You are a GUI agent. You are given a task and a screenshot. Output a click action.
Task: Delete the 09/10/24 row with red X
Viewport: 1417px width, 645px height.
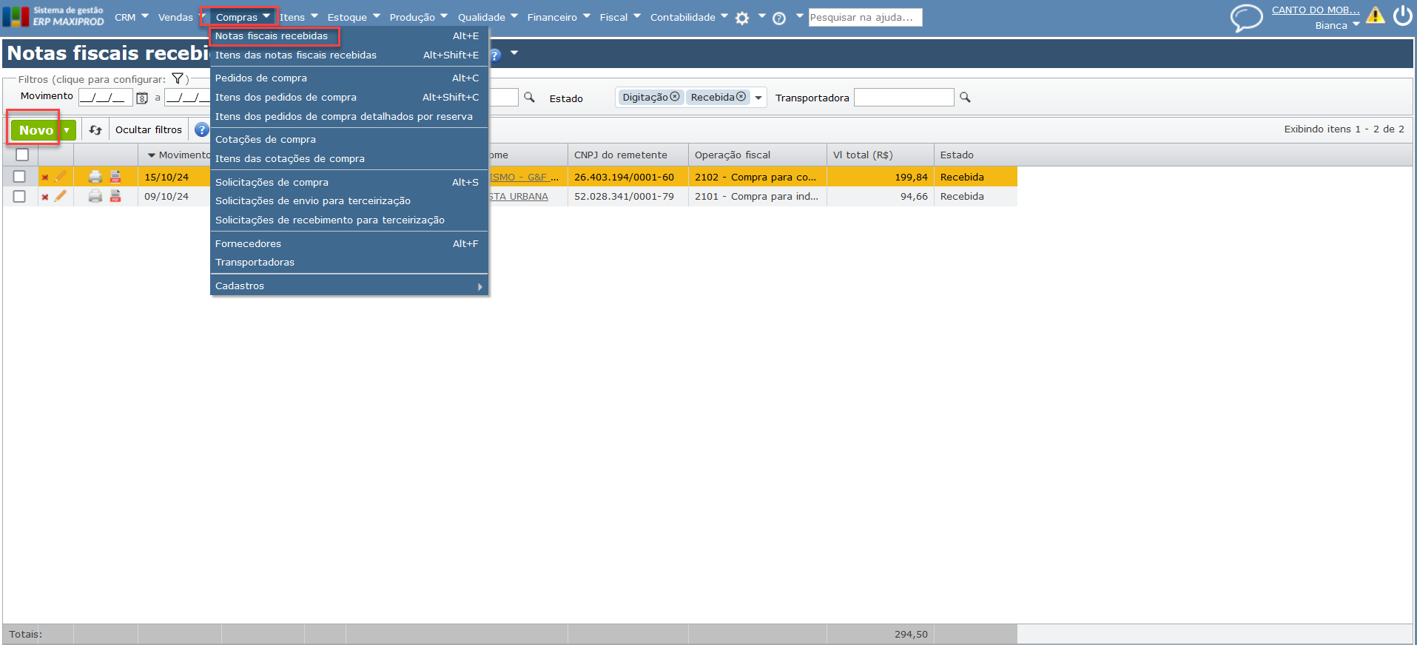click(x=45, y=197)
